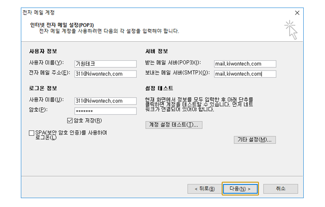
Task: Click the 전자 메일 계정 title bar
Action: [x=133, y=13]
